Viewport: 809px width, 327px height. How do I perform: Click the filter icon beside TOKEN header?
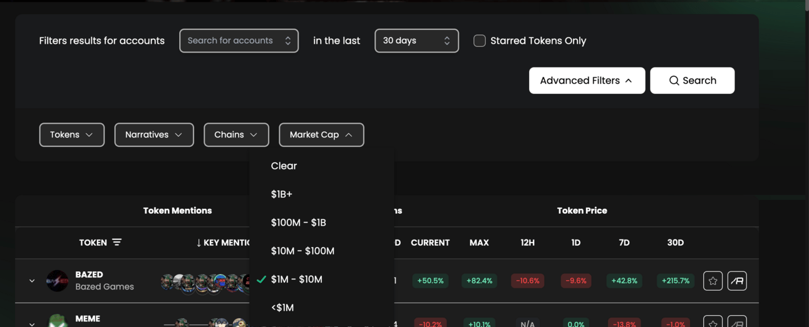pyautogui.click(x=117, y=242)
